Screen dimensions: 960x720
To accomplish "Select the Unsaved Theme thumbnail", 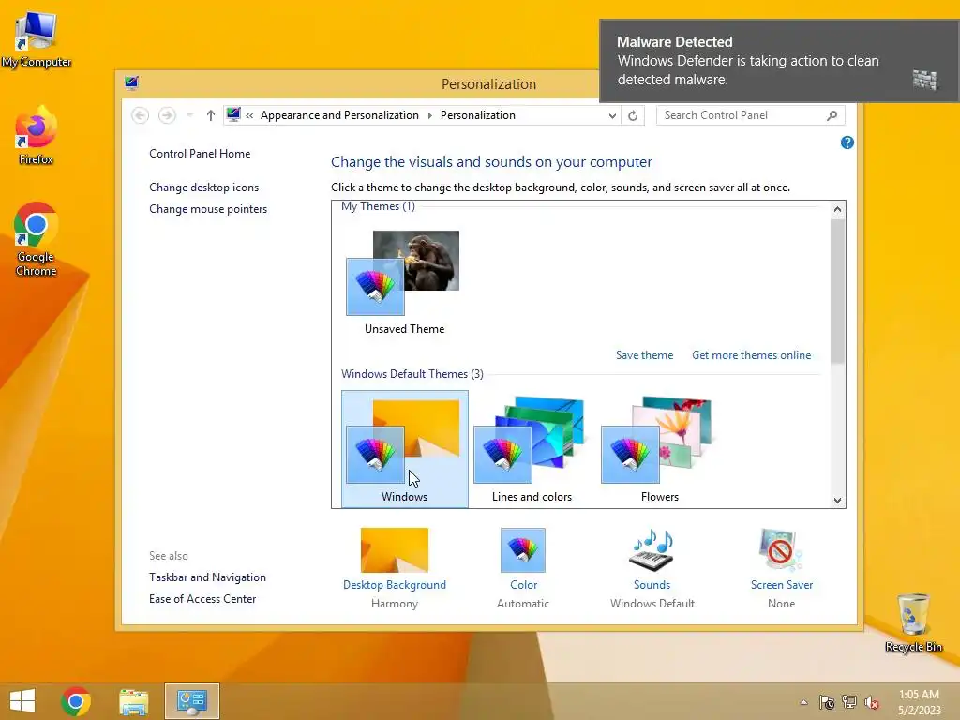I will click(x=404, y=281).
